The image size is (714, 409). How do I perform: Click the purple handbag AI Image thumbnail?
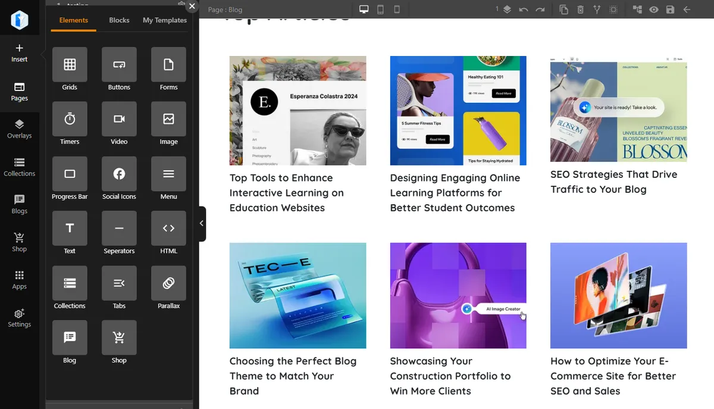pos(458,295)
